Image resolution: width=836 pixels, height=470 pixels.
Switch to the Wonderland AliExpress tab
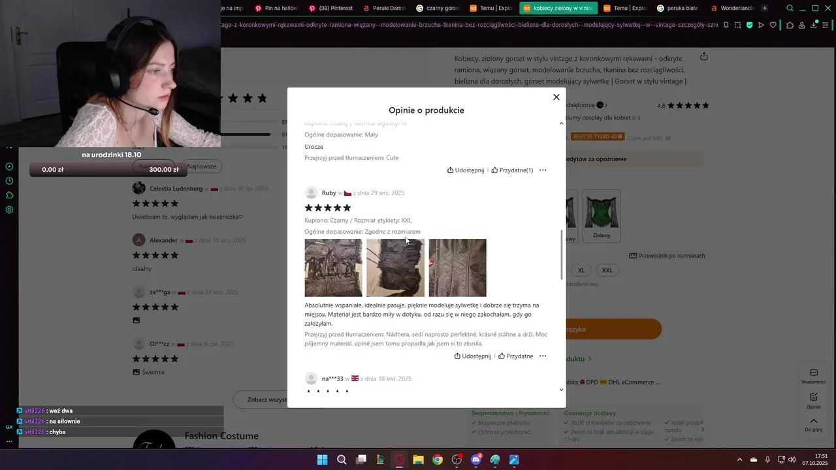click(732, 8)
